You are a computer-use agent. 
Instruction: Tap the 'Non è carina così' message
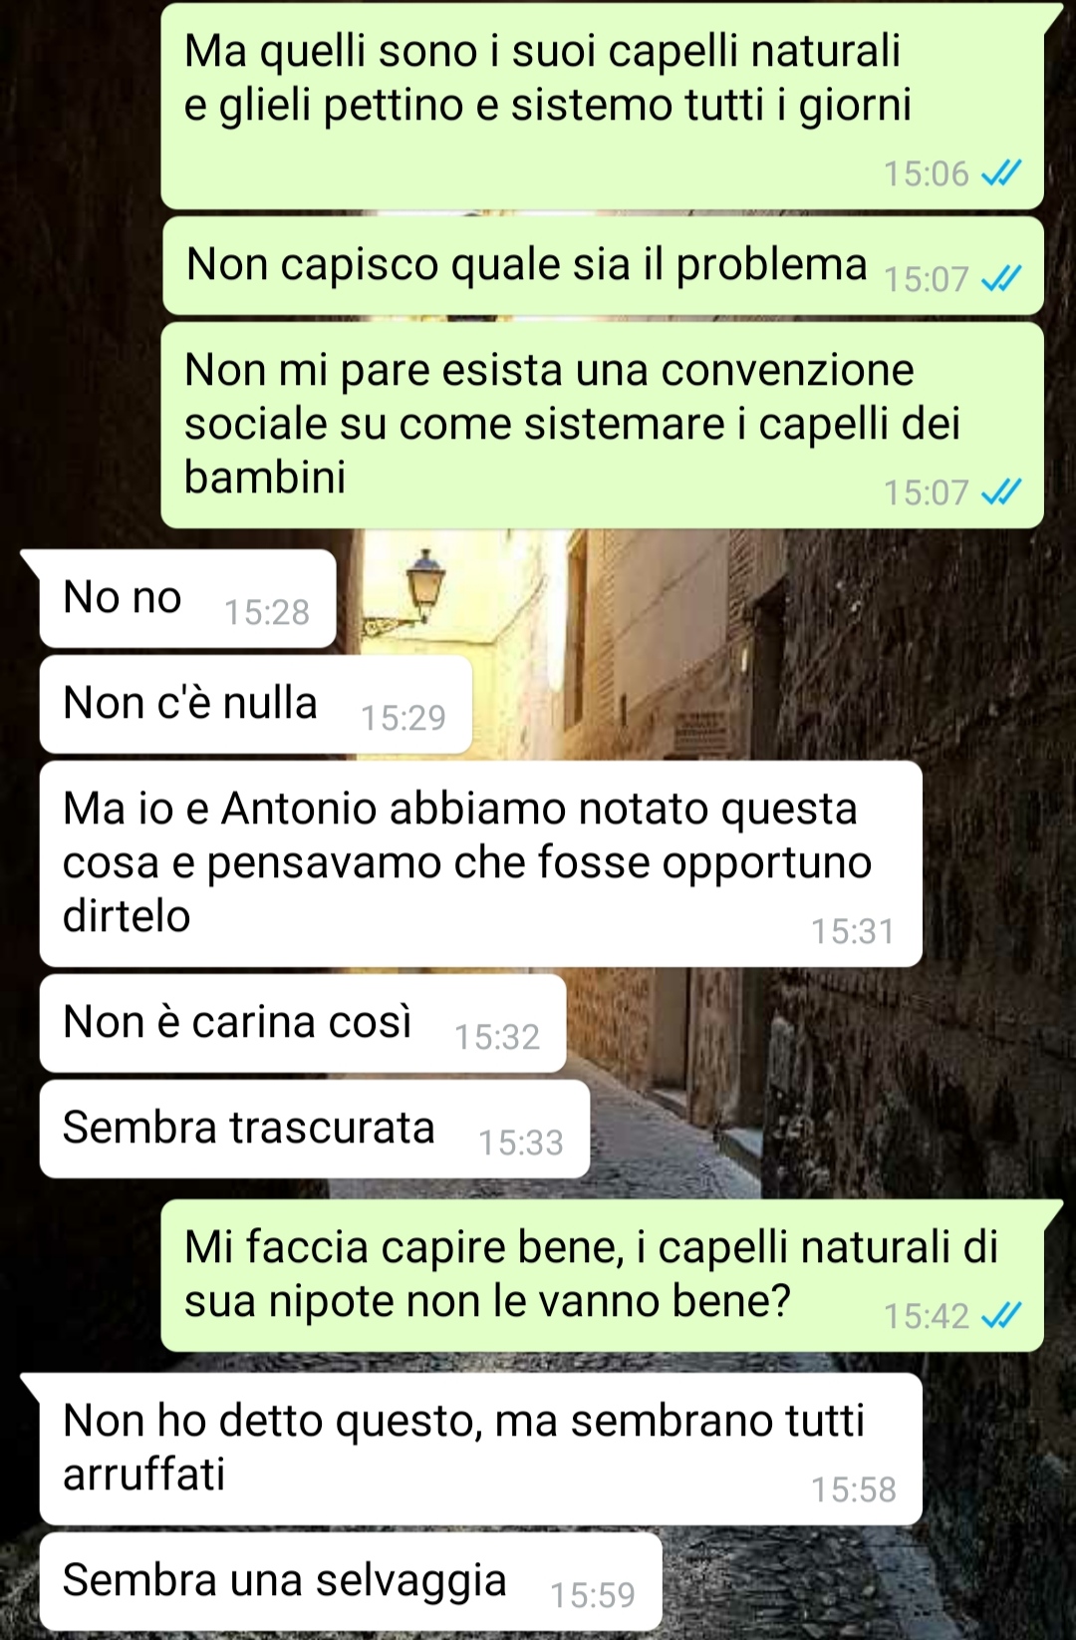303,1023
